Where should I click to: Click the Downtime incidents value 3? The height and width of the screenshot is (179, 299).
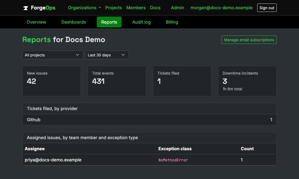225,81
